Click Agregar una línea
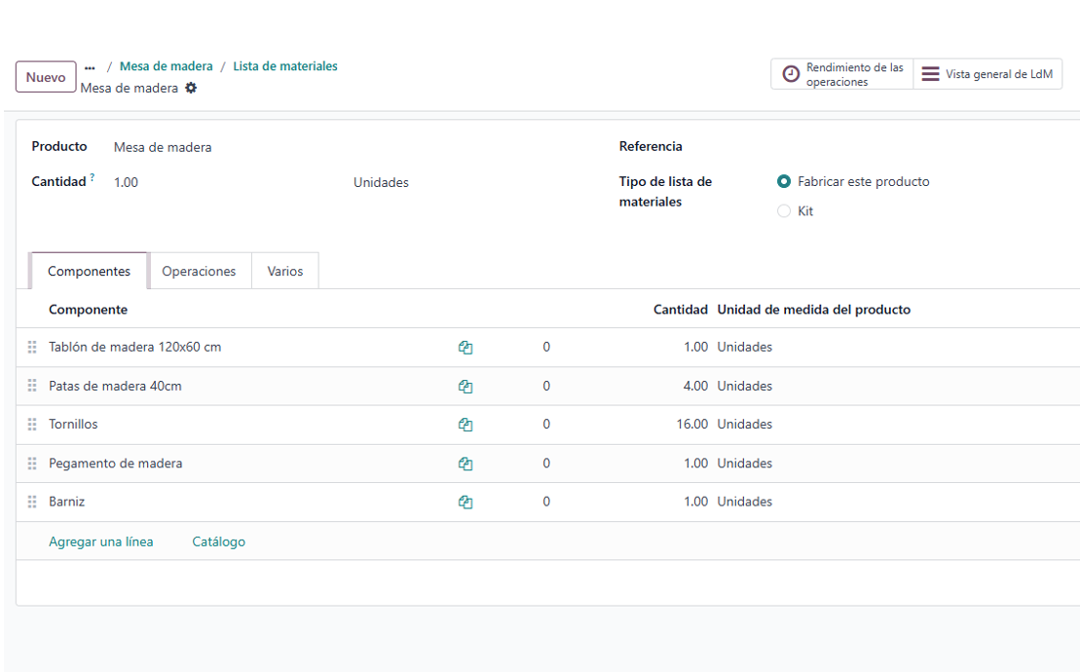Screen dimensions: 1081x672 coord(100,541)
